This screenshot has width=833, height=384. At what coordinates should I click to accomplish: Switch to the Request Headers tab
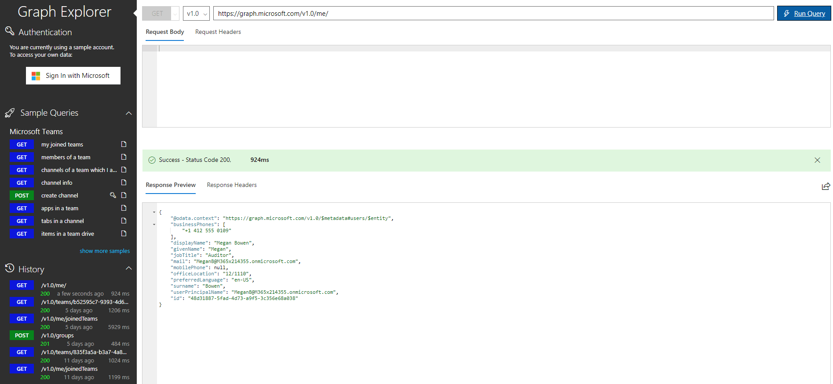pyautogui.click(x=218, y=32)
